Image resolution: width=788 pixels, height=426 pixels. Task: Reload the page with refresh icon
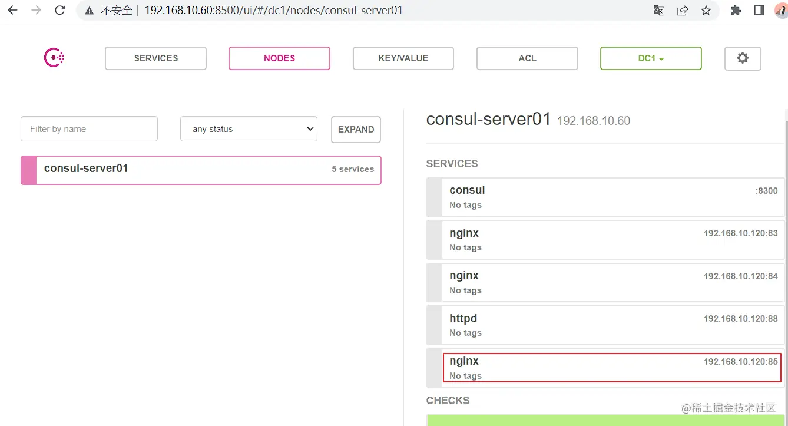(59, 10)
